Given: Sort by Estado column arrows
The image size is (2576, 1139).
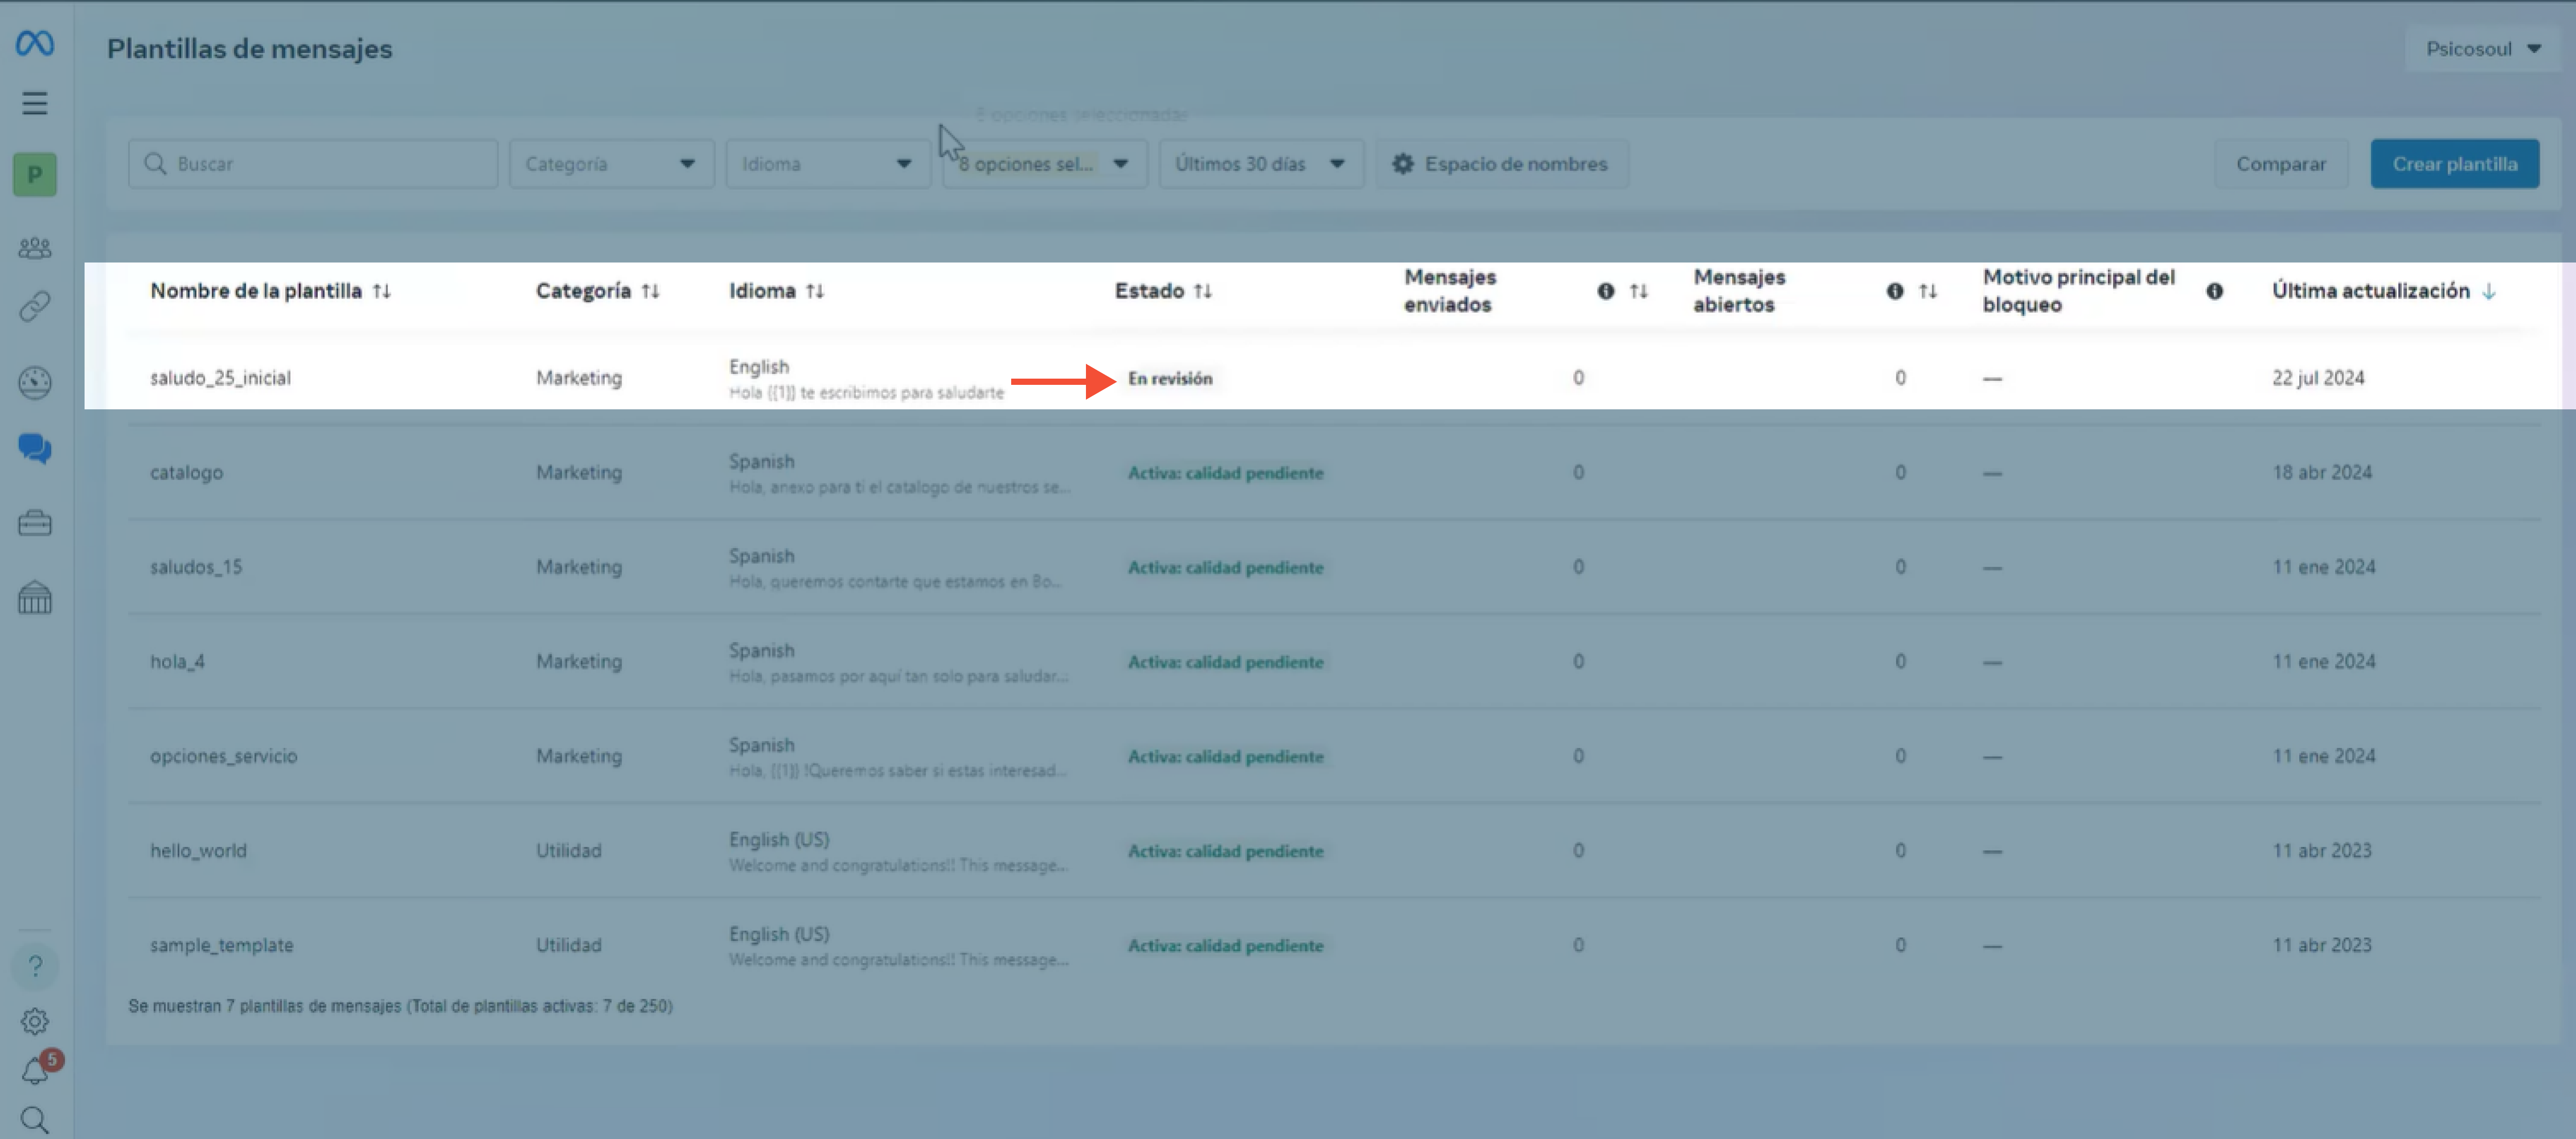Looking at the screenshot, I should point(1203,291).
